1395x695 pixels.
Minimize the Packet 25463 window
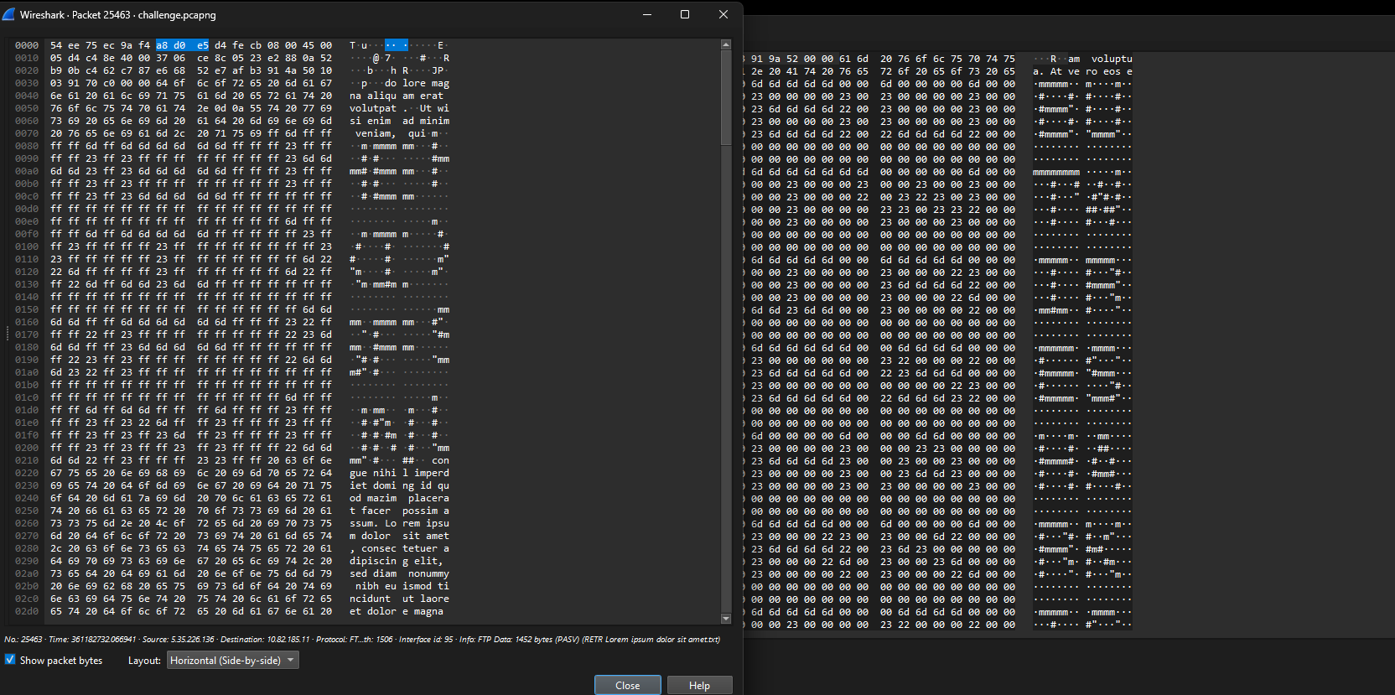[x=647, y=14]
